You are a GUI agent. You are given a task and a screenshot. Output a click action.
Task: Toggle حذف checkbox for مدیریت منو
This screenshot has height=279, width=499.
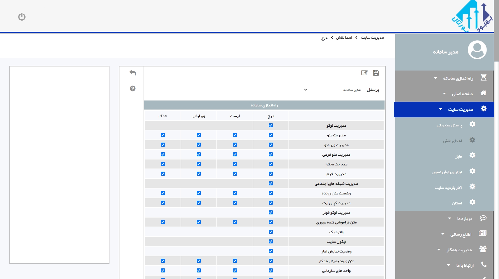(163, 135)
